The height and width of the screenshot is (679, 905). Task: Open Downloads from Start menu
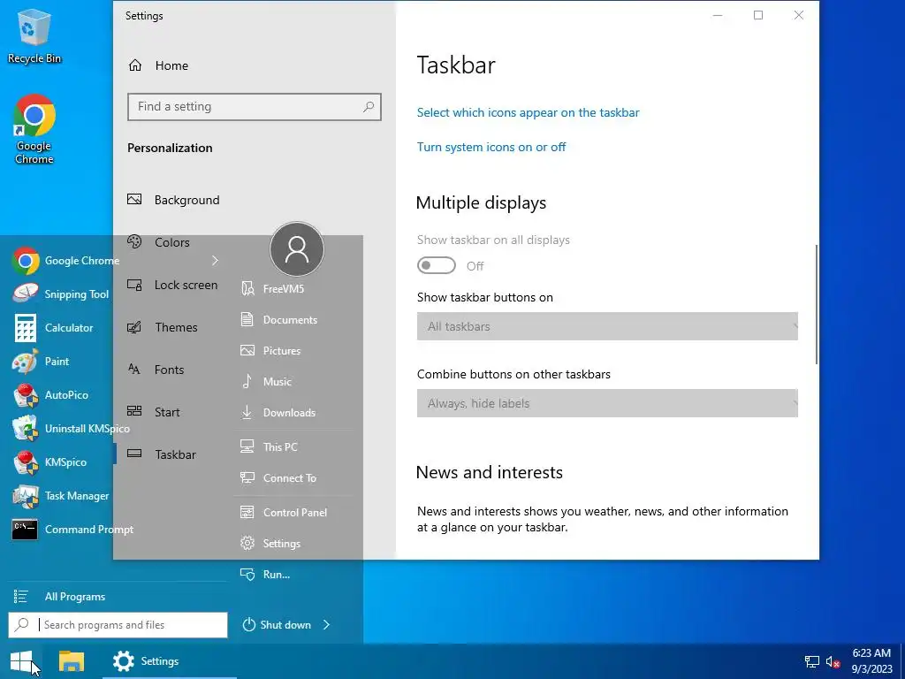pyautogui.click(x=278, y=412)
